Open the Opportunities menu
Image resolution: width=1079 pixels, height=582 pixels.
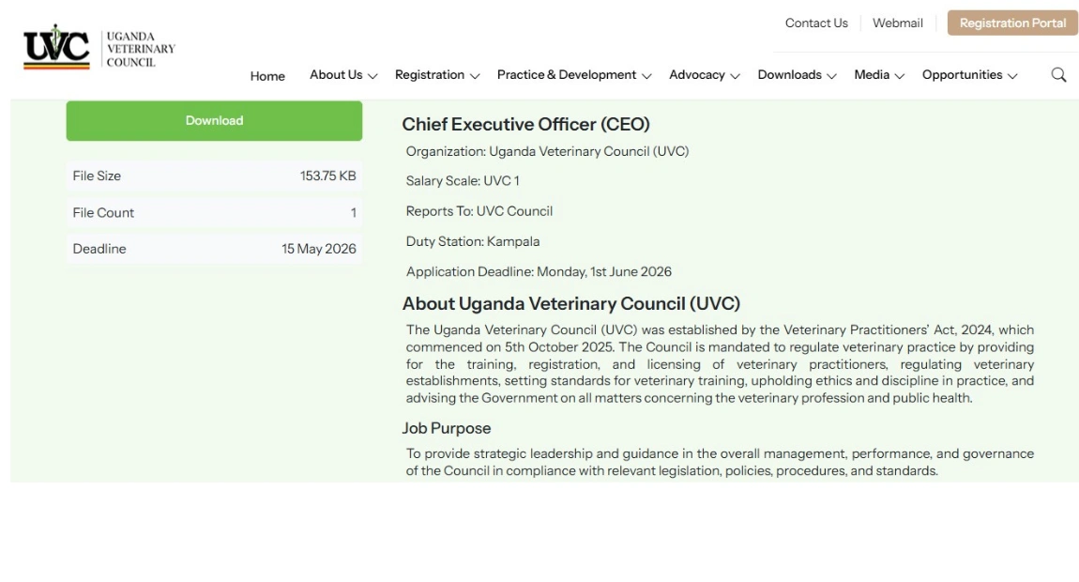pos(962,74)
